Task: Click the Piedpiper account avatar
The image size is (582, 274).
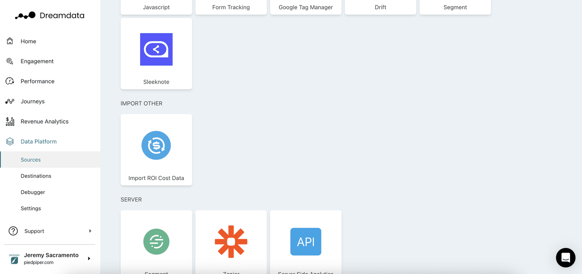Action: [x=14, y=258]
